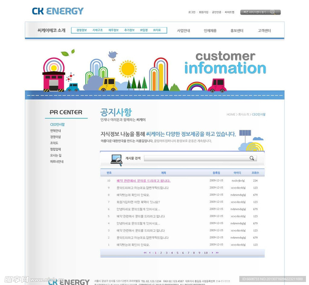The image size is (309, 285).
Task: Click the CK ENERGY logo in the header
Action: [58, 11]
